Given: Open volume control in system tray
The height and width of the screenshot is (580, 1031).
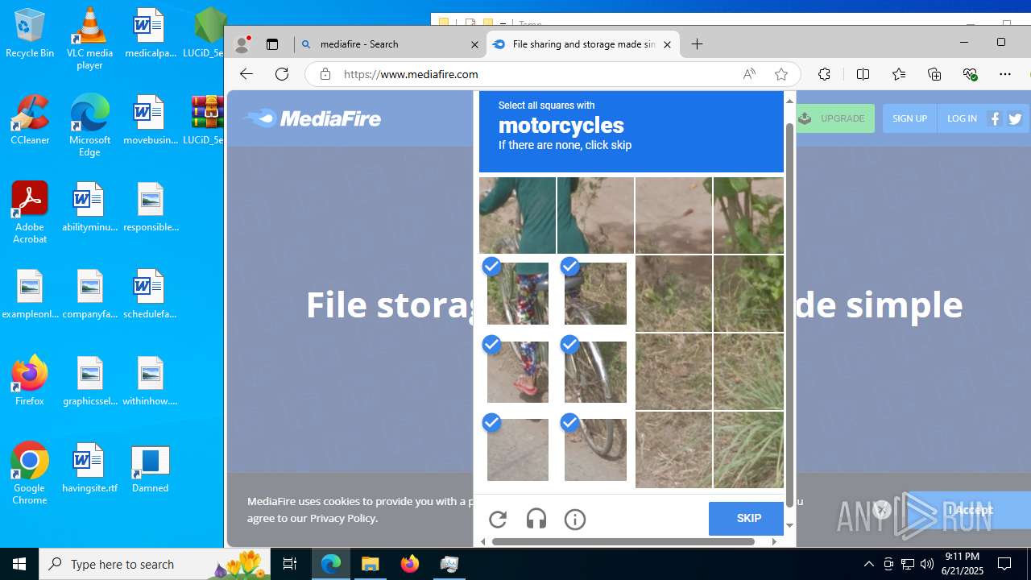Looking at the screenshot, I should click(x=926, y=564).
